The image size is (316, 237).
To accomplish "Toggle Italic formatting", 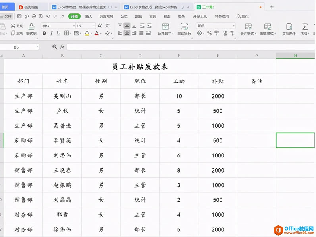I will (x=52, y=33).
